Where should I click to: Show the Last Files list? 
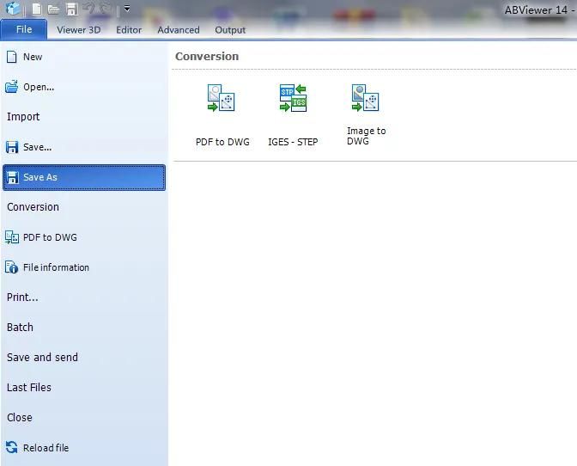click(x=84, y=388)
